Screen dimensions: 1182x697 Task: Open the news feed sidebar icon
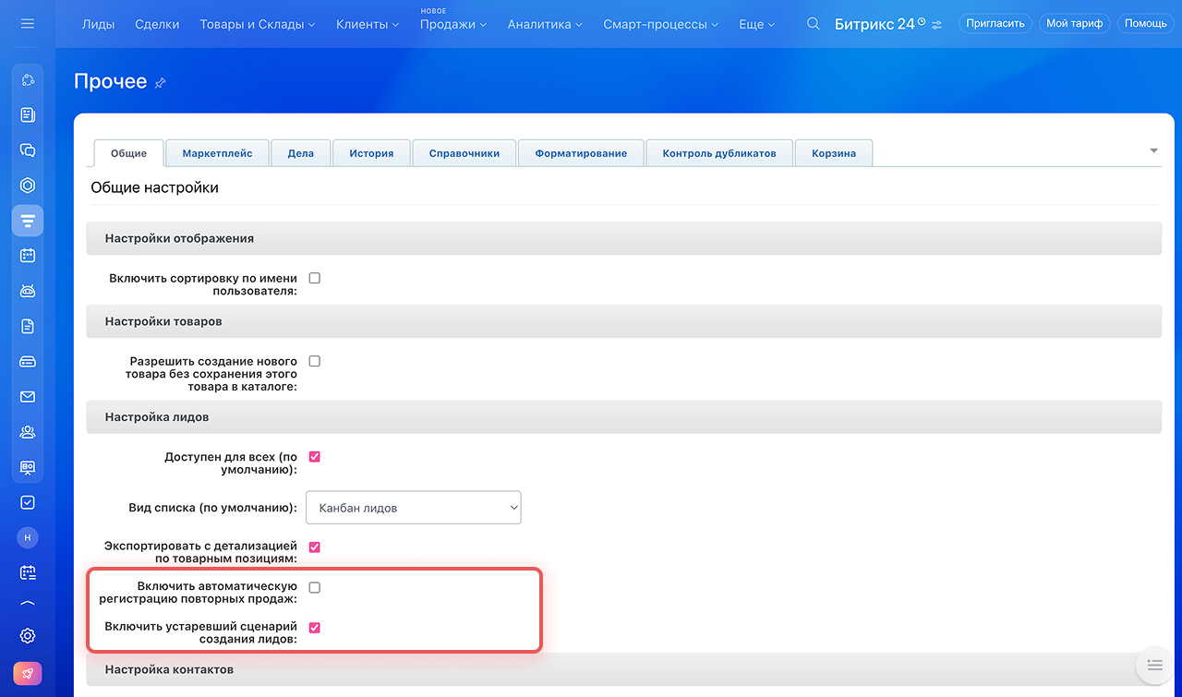click(28, 115)
